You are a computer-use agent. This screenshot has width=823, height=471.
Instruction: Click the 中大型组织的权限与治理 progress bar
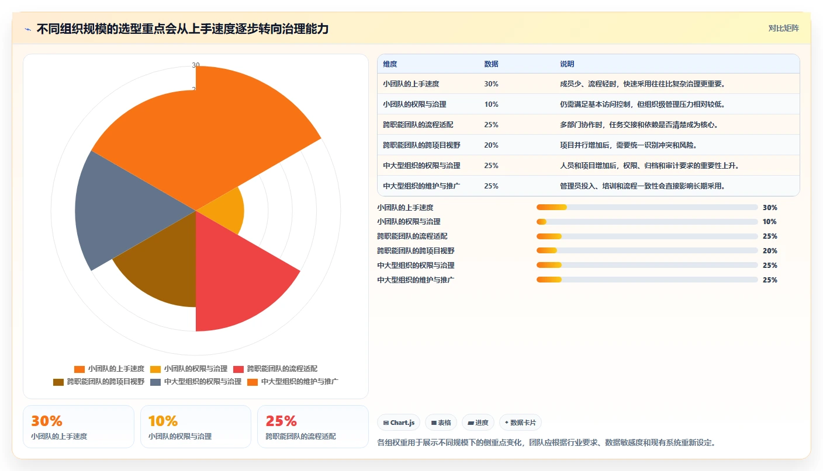click(x=647, y=266)
